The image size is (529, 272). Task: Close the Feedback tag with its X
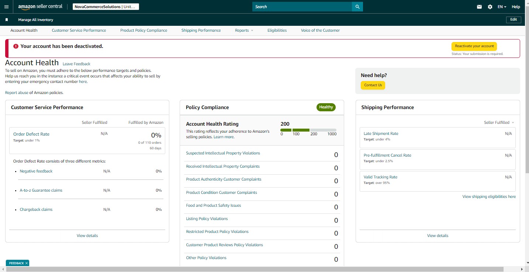pos(27,263)
